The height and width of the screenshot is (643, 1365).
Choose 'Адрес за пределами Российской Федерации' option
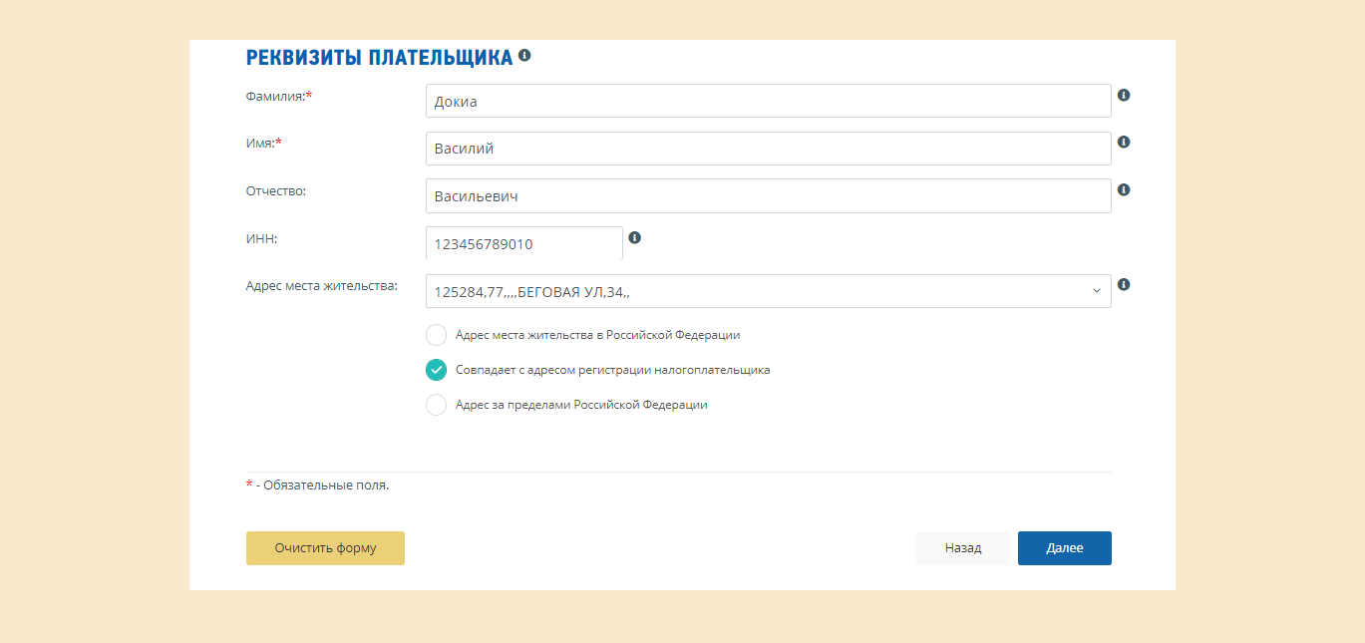pyautogui.click(x=436, y=405)
